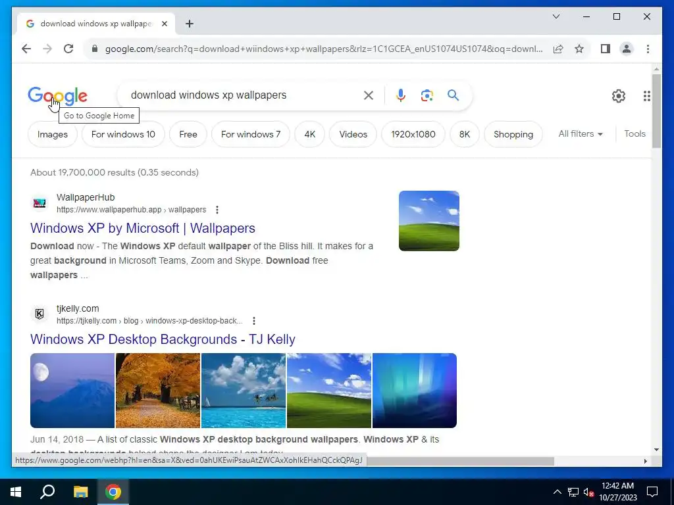Open File Explorer from taskbar

(80, 492)
